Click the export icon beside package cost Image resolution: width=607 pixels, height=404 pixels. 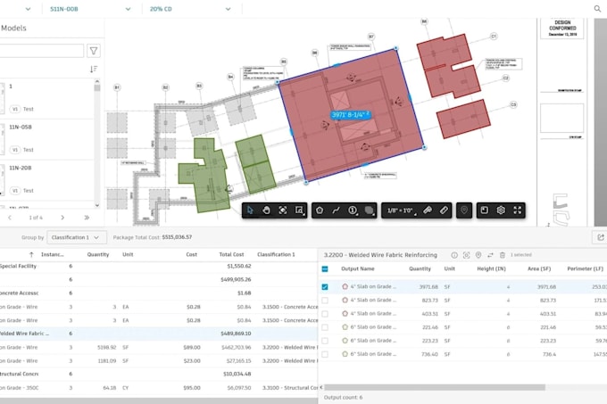(601, 237)
